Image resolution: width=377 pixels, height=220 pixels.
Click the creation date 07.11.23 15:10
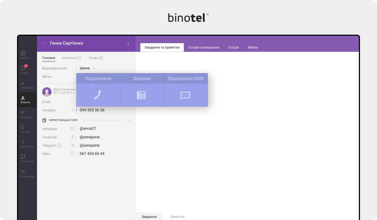[63, 93]
